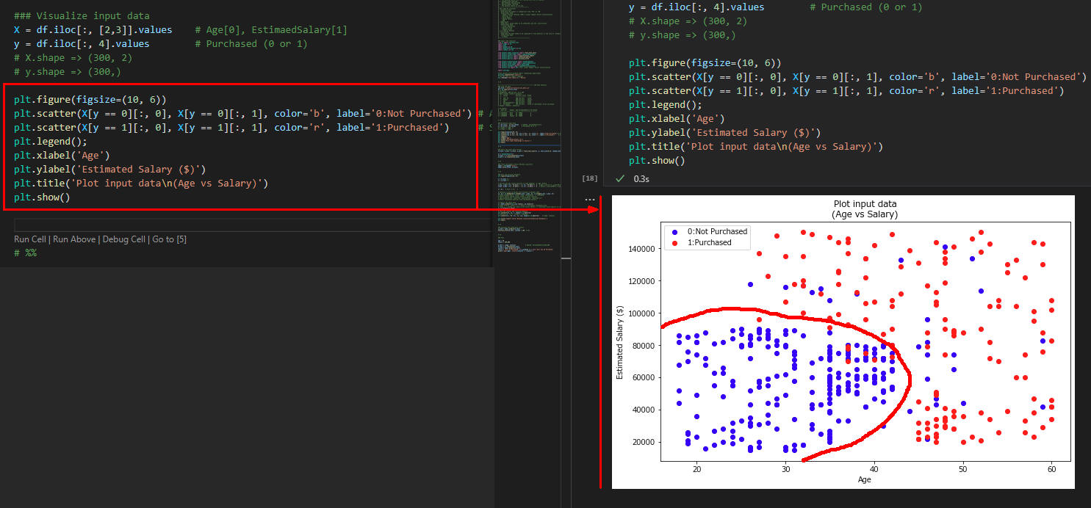Click plt.title line in right notebook cell
The image size is (1091, 508).
(x=756, y=147)
